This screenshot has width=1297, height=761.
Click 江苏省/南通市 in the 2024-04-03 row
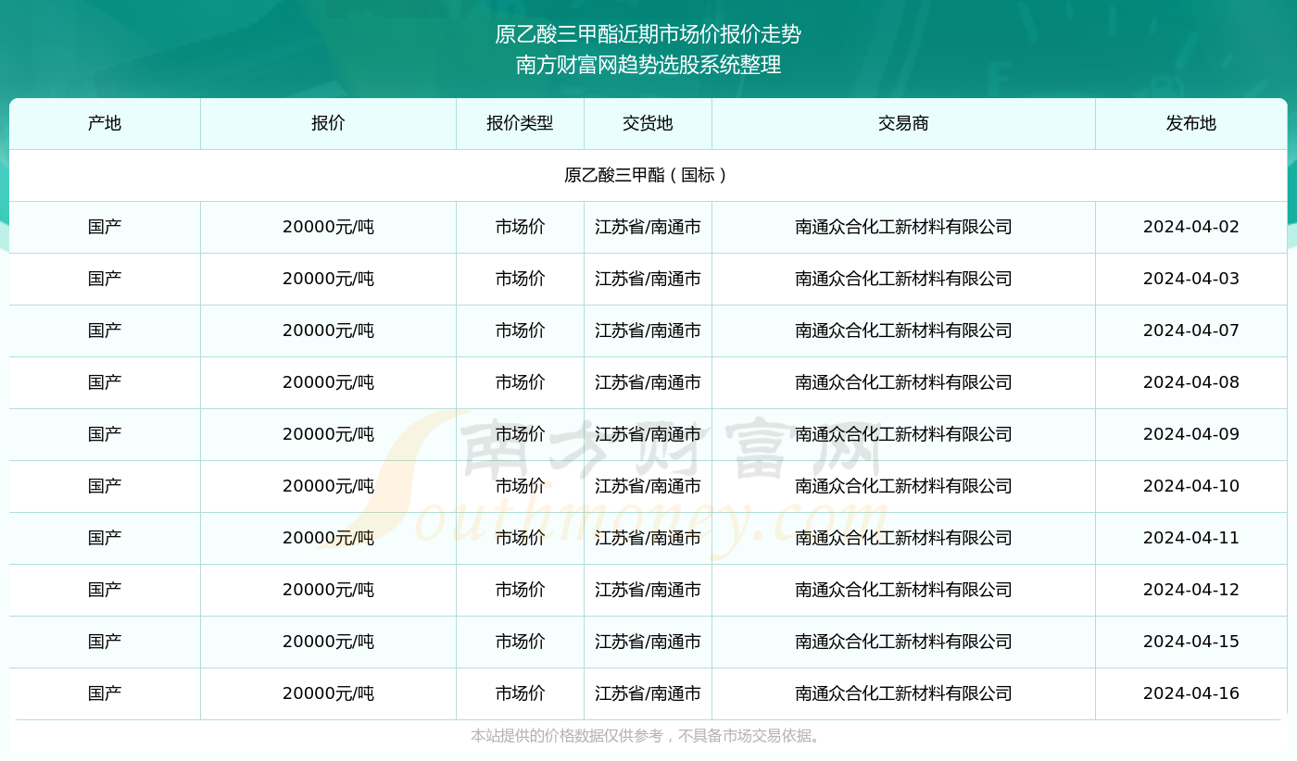648,279
